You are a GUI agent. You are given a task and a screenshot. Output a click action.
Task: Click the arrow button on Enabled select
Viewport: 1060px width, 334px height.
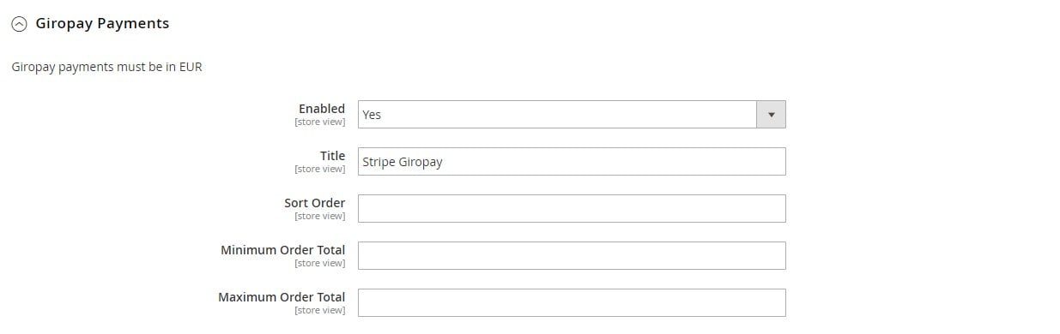771,115
